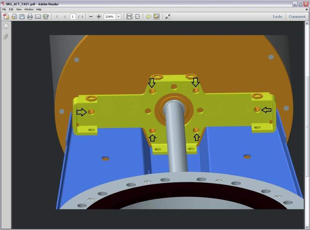Click the vertical scrollbar up arrow

(308, 23)
